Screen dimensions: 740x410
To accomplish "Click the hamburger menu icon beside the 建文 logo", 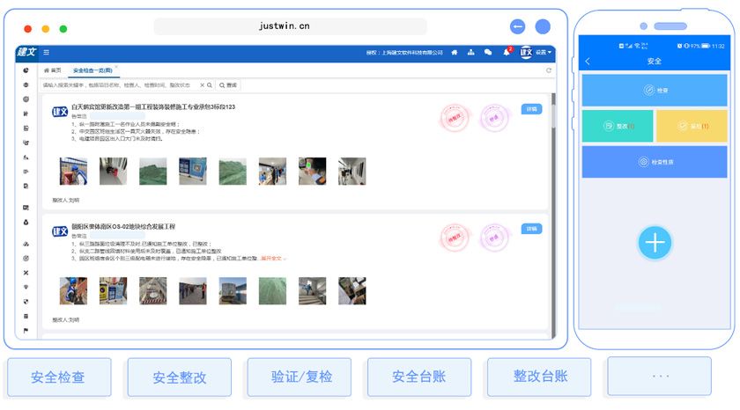I will pyautogui.click(x=47, y=53).
